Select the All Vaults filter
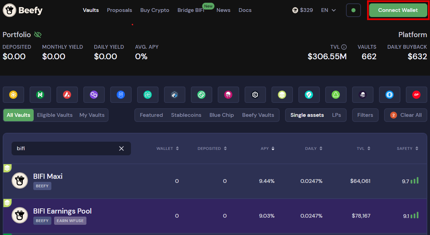Screen dimensions: 430x235 (x=18, y=115)
